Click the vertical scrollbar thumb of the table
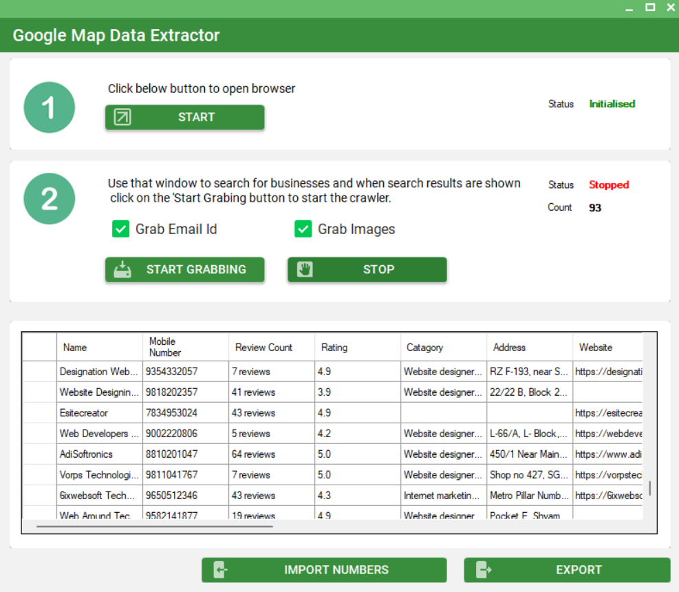Screen dimensions: 679x592 pyautogui.click(x=650, y=489)
